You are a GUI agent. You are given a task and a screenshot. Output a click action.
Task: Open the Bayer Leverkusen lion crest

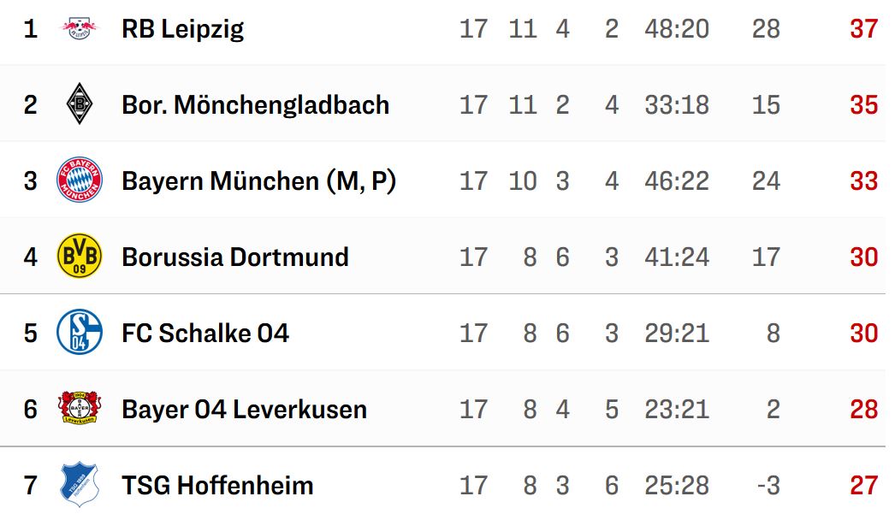coord(80,408)
